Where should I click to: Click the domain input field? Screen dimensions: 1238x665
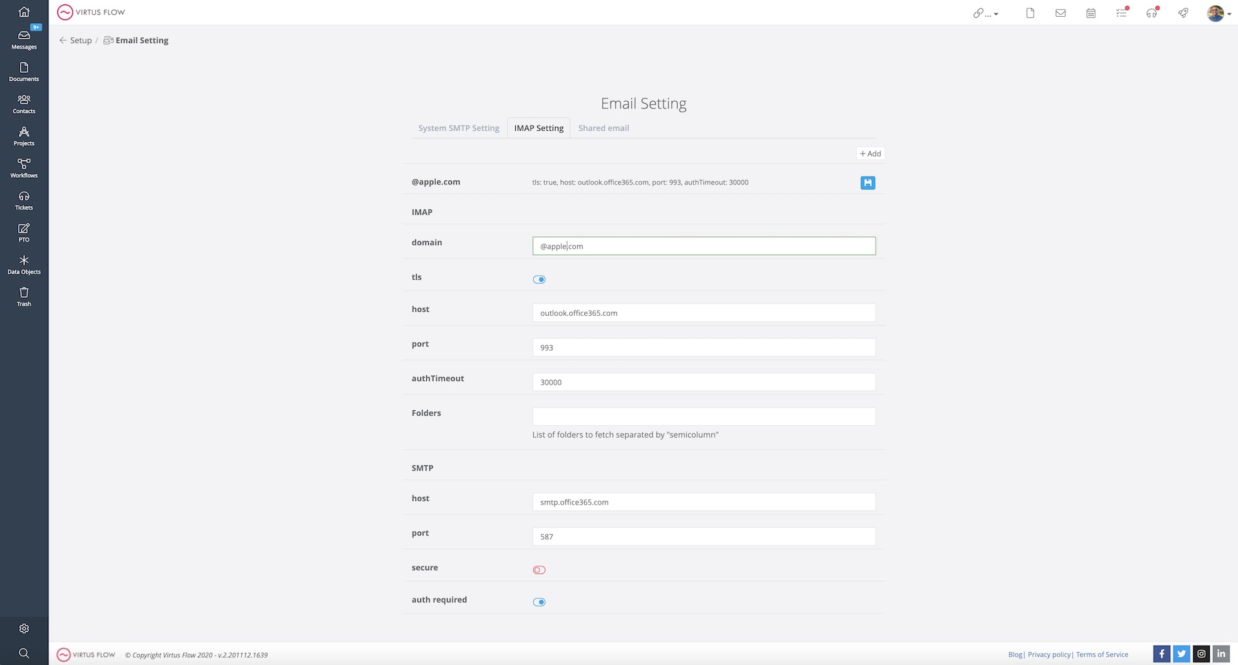pyautogui.click(x=704, y=246)
